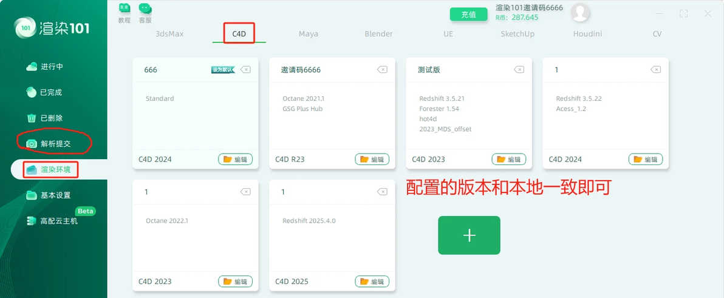Screen dimensions: 724x298
Task: Open the CV tab
Action: click(x=657, y=33)
